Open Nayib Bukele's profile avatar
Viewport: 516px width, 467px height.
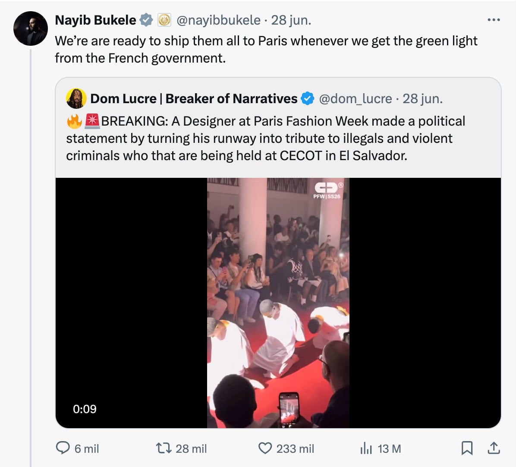(30, 28)
